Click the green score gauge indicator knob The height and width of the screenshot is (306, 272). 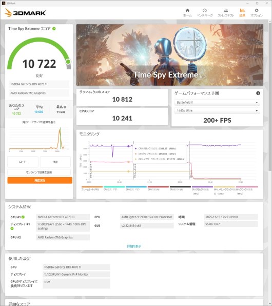tap(68, 62)
